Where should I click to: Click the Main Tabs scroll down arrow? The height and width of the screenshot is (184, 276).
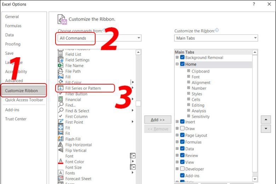pos(255,179)
